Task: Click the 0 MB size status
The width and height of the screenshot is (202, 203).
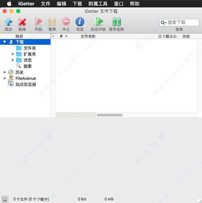Action: click(109, 199)
